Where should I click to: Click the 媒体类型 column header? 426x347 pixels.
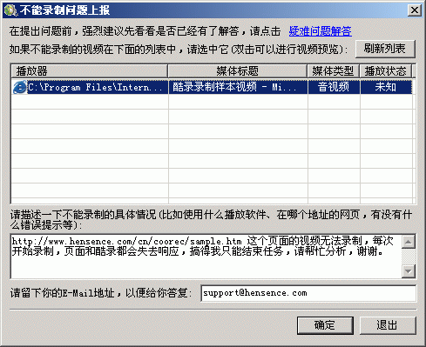(334, 71)
